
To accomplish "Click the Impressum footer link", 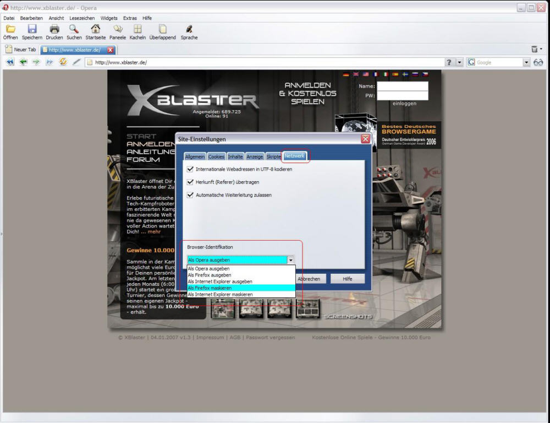I will (x=210, y=338).
